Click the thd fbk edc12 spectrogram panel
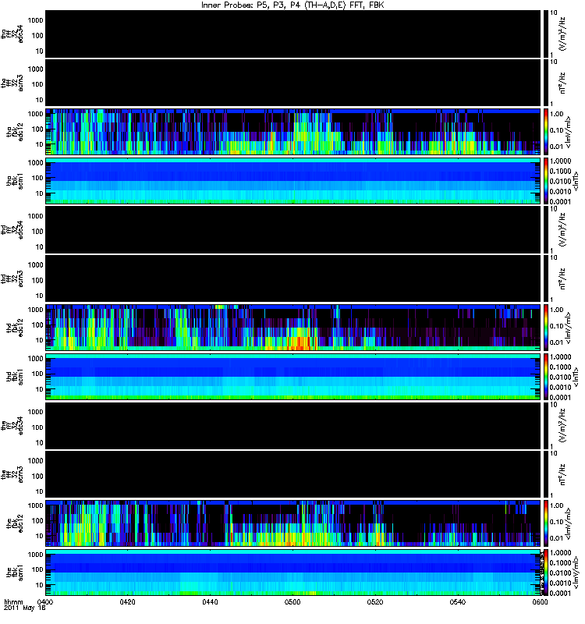This screenshot has width=585, height=624. coord(293,328)
